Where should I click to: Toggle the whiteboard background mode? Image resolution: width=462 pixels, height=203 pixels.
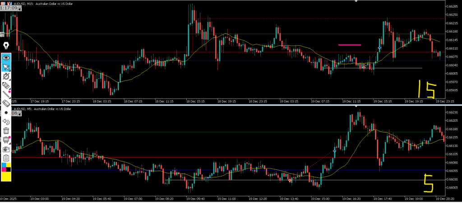click(6, 140)
